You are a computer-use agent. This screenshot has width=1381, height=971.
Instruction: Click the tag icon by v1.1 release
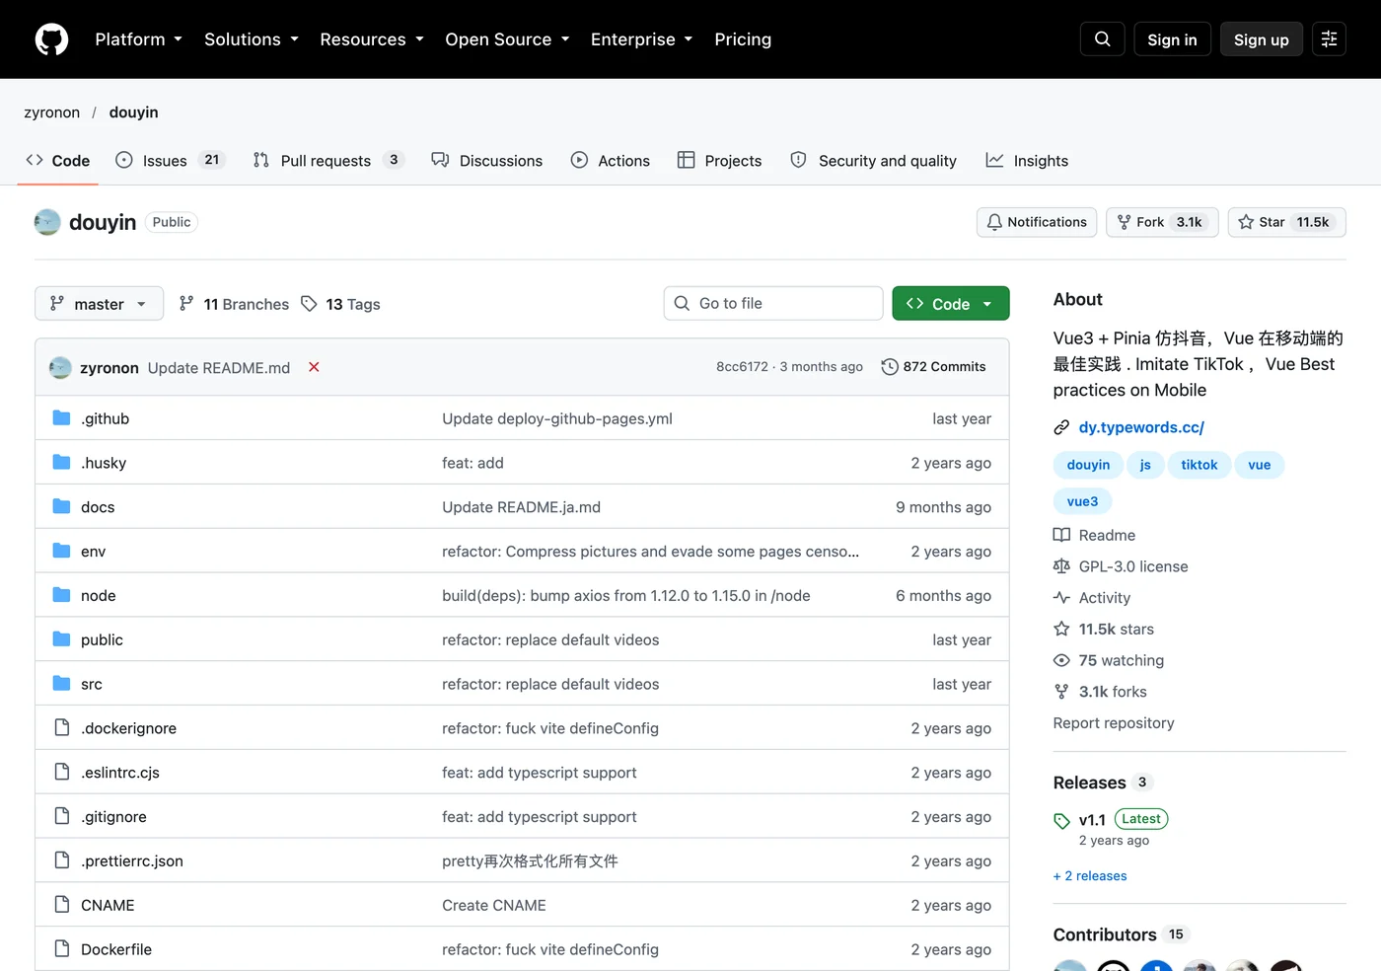pos(1061,821)
